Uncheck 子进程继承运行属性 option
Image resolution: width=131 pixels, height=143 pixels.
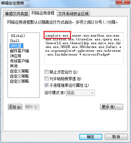point(46,85)
